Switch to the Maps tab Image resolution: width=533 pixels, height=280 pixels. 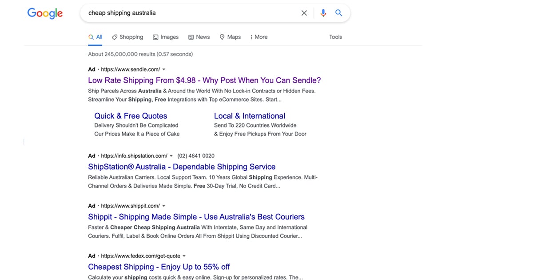click(x=230, y=37)
